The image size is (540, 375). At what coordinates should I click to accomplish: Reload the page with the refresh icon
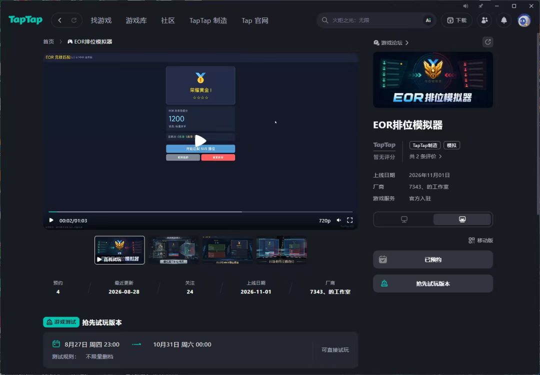coord(73,20)
